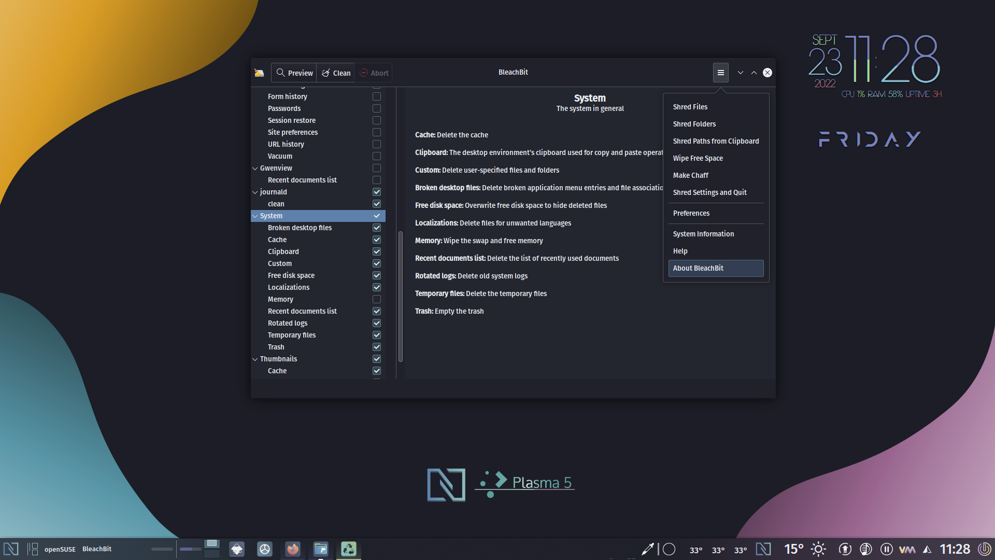Click the sun weather icon in the tray
Viewport: 995px width, 560px height.
click(x=818, y=549)
